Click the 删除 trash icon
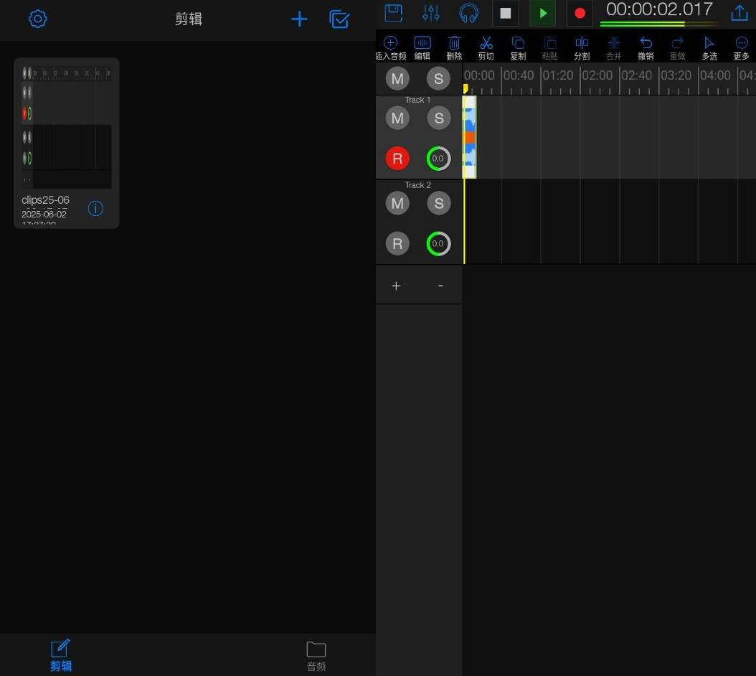Screen dimensions: 756x676 pyautogui.click(x=454, y=47)
